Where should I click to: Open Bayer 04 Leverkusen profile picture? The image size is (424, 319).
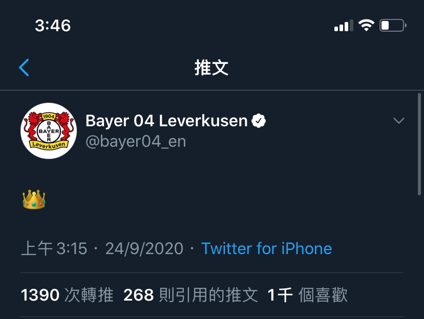tap(49, 131)
